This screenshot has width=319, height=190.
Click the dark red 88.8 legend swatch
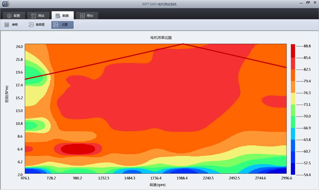(293, 51)
